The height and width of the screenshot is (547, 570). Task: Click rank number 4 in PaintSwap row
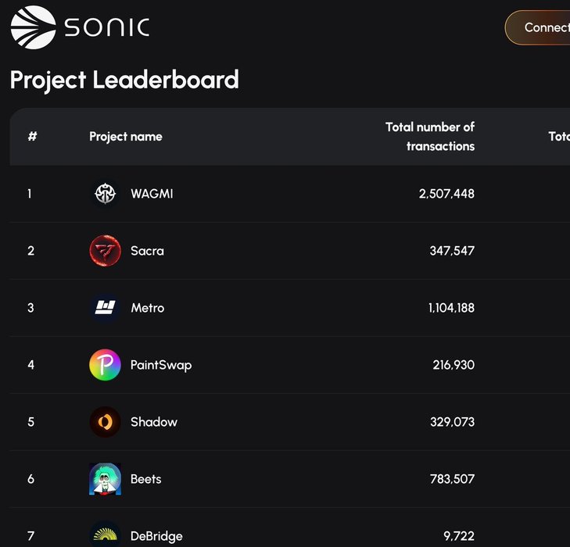coord(31,365)
